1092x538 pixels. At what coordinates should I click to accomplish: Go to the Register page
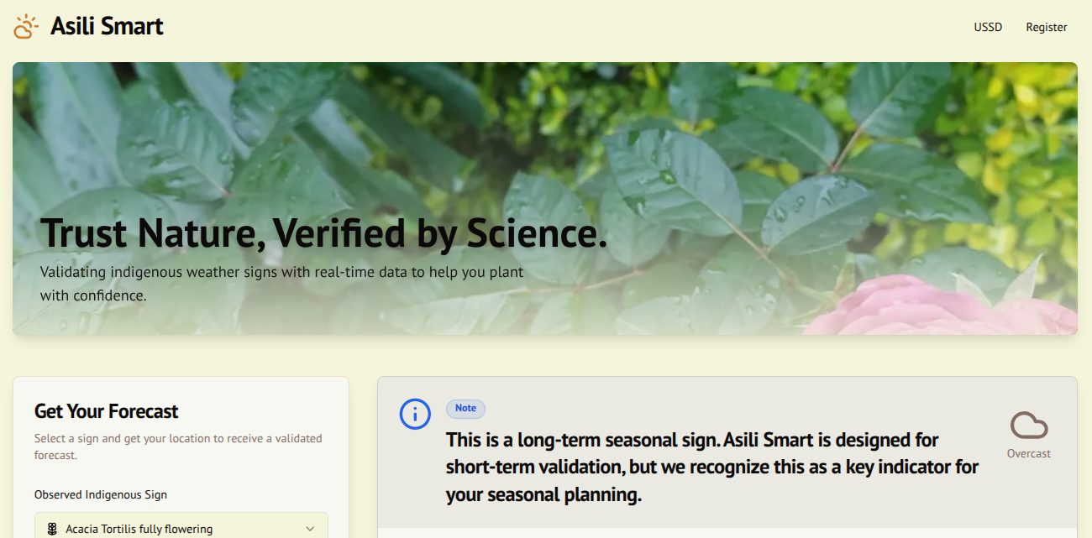click(1046, 27)
